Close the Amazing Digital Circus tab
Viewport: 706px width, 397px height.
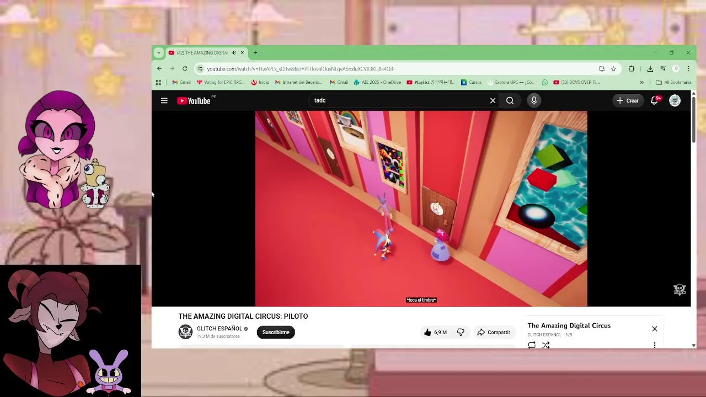pos(242,53)
